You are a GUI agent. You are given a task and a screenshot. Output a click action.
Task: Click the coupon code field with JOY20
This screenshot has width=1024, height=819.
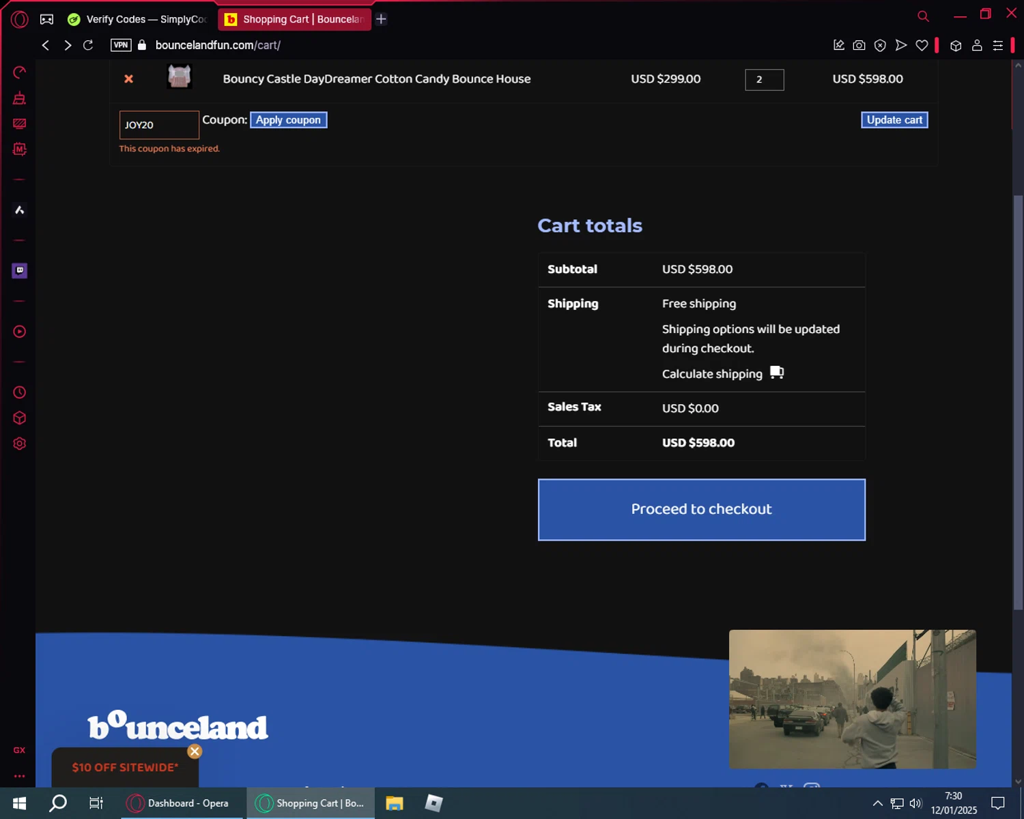click(159, 125)
